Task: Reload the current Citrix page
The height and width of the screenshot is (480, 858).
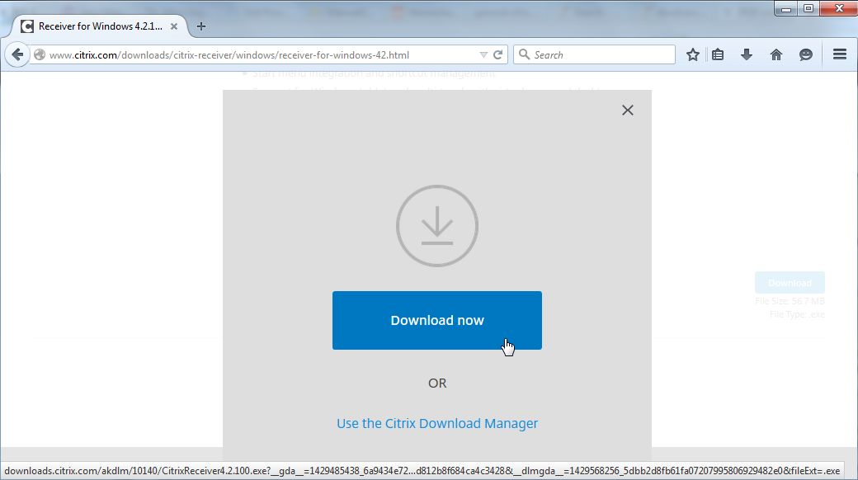Action: pos(498,55)
